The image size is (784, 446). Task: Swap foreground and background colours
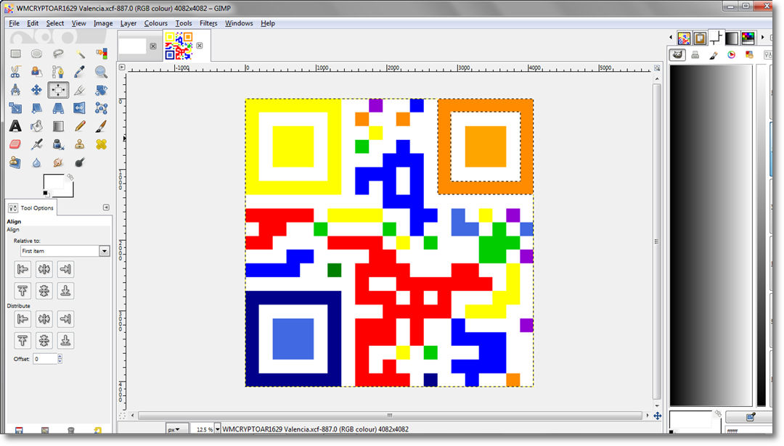point(70,177)
